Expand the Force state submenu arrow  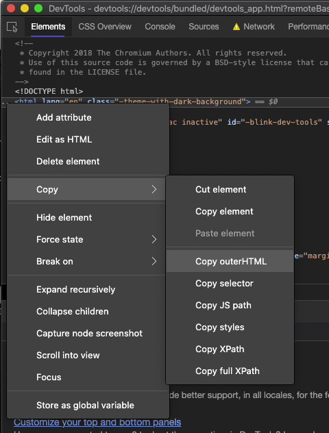(154, 239)
